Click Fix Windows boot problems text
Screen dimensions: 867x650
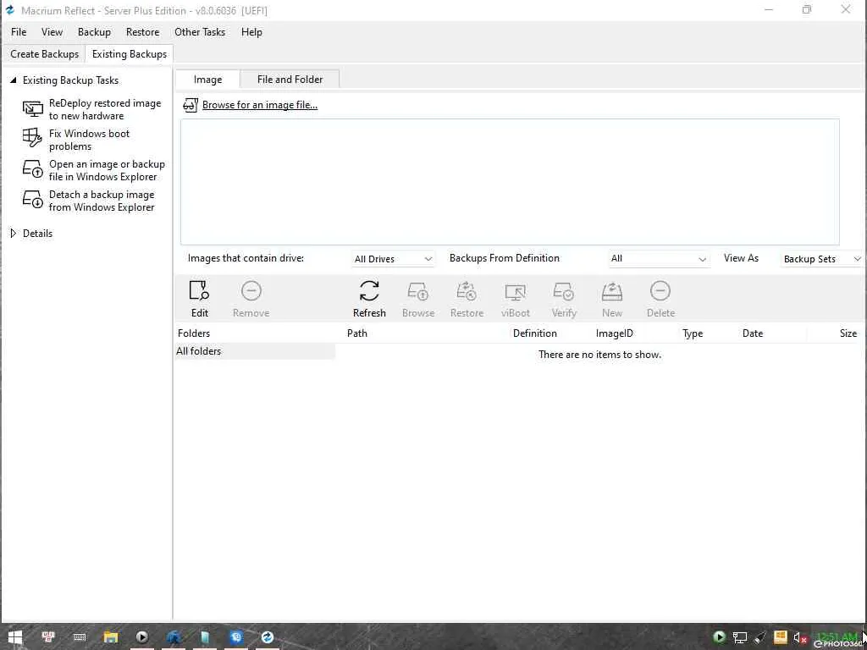tap(89, 140)
